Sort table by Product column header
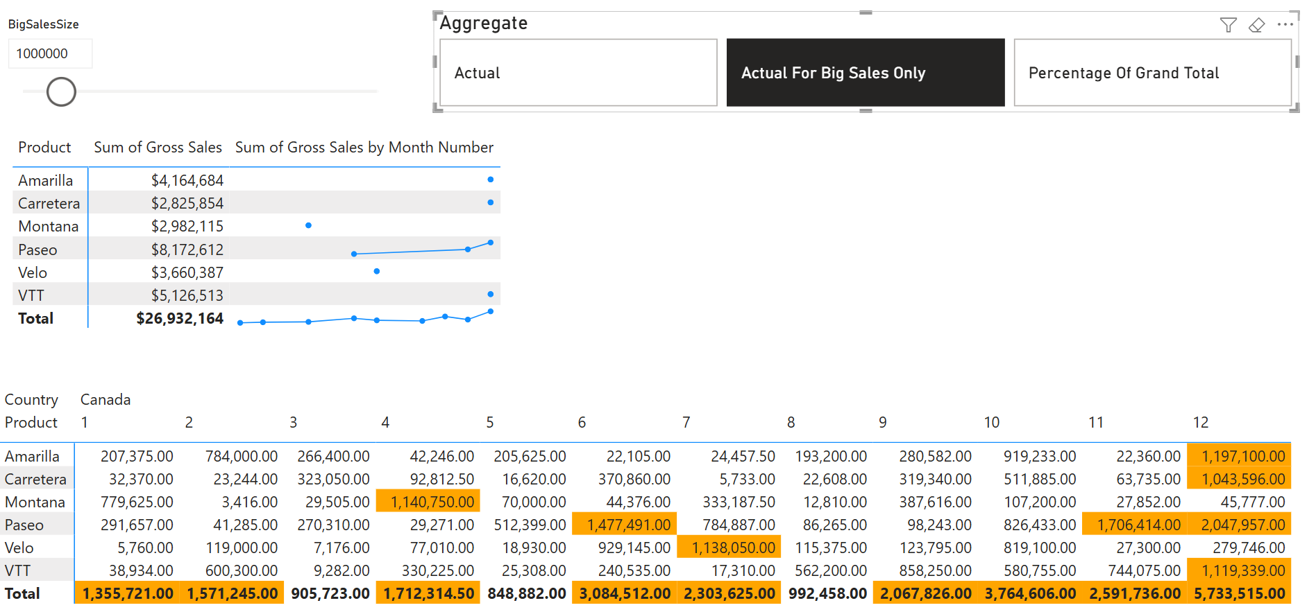This screenshot has height=612, width=1316. [44, 147]
